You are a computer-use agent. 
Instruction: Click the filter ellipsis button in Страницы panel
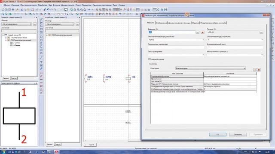[35, 24]
